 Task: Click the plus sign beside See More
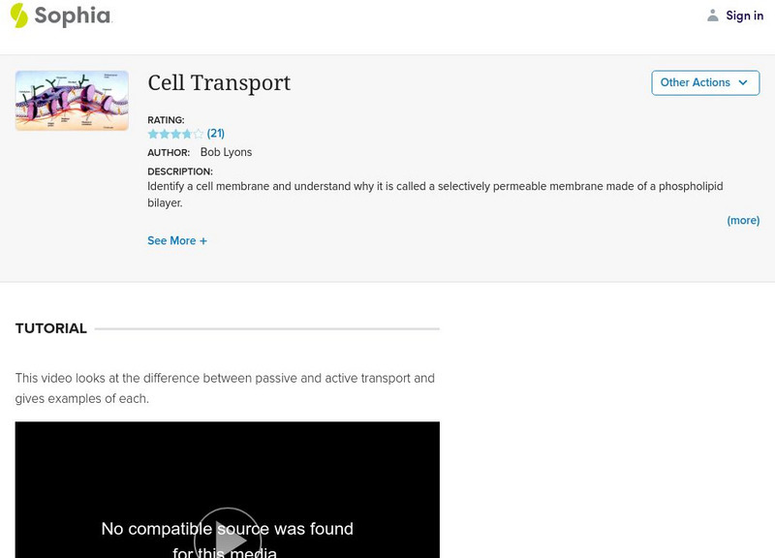pyautogui.click(x=203, y=241)
